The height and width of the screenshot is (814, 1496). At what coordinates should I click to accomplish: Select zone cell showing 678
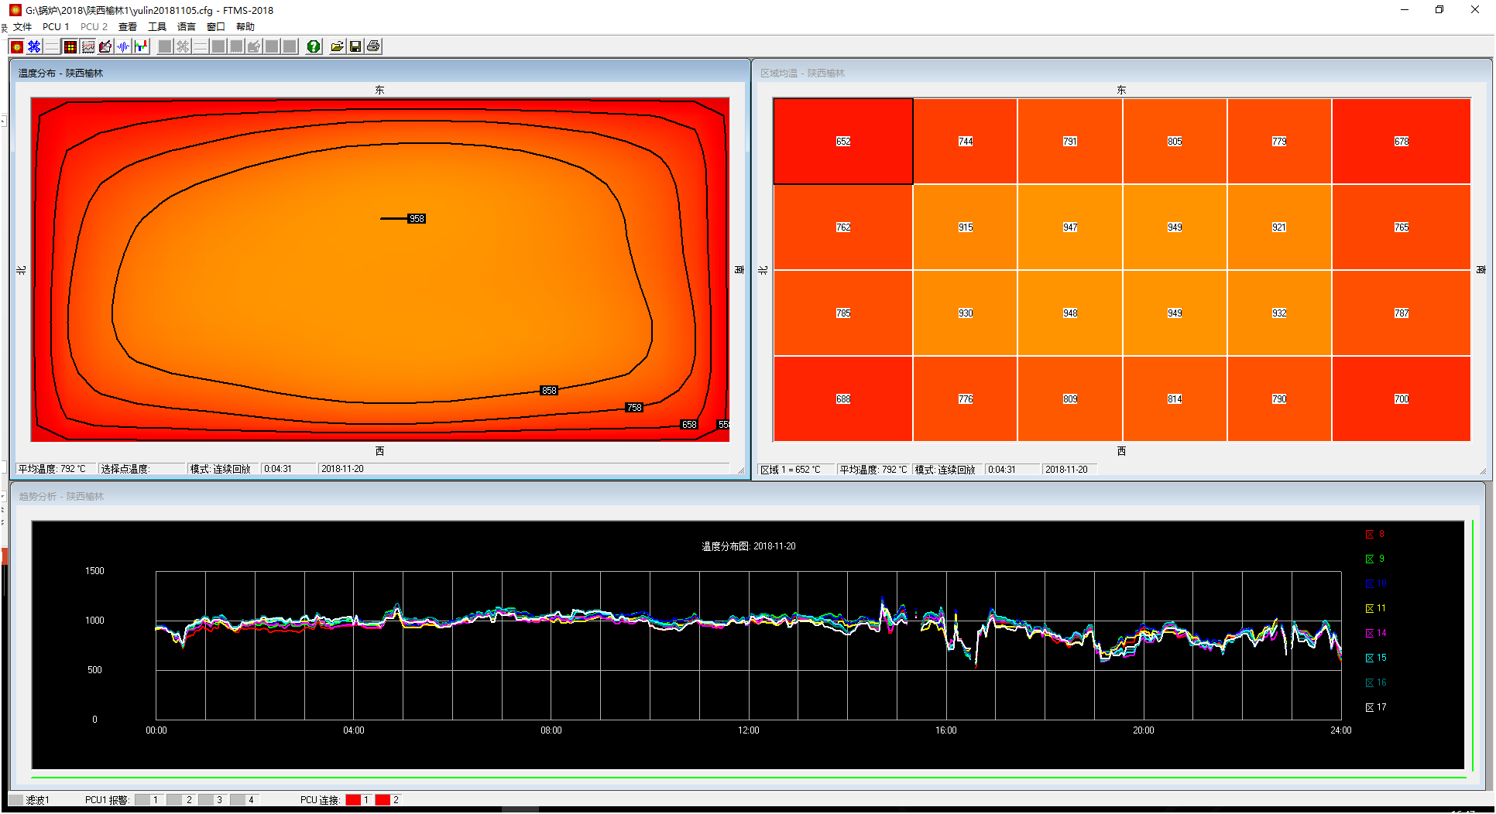click(1402, 141)
